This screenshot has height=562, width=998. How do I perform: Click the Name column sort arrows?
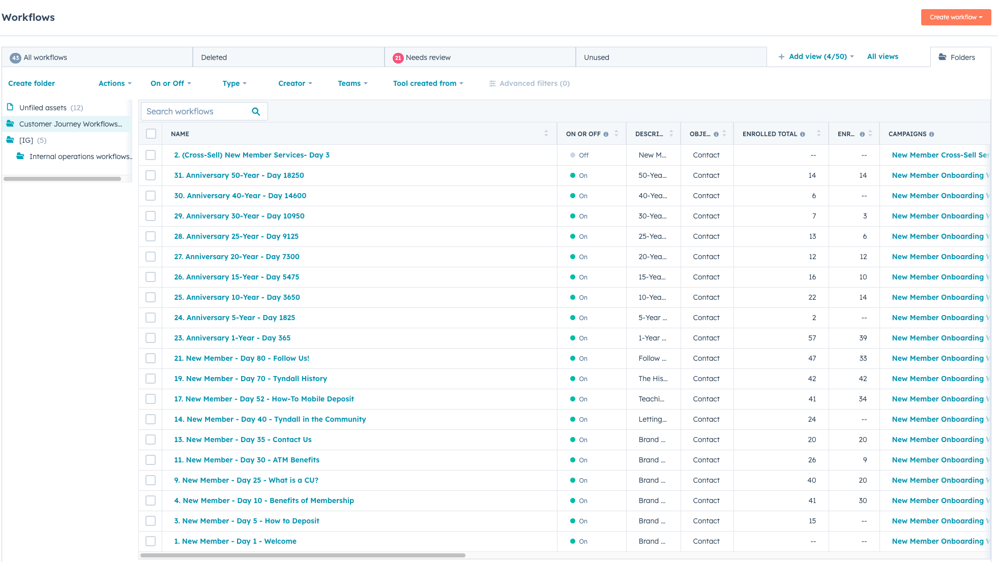546,134
